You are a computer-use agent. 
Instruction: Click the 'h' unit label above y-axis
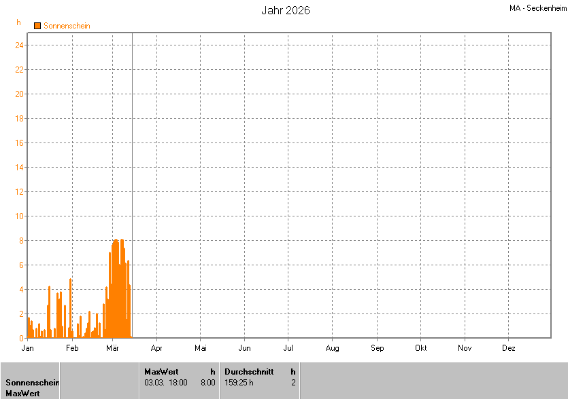tap(19, 22)
